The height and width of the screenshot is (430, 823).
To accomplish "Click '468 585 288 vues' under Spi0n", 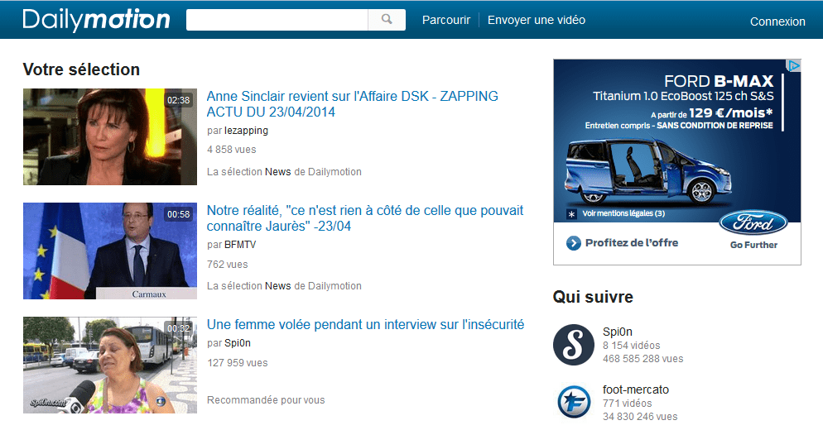I will coord(643,359).
